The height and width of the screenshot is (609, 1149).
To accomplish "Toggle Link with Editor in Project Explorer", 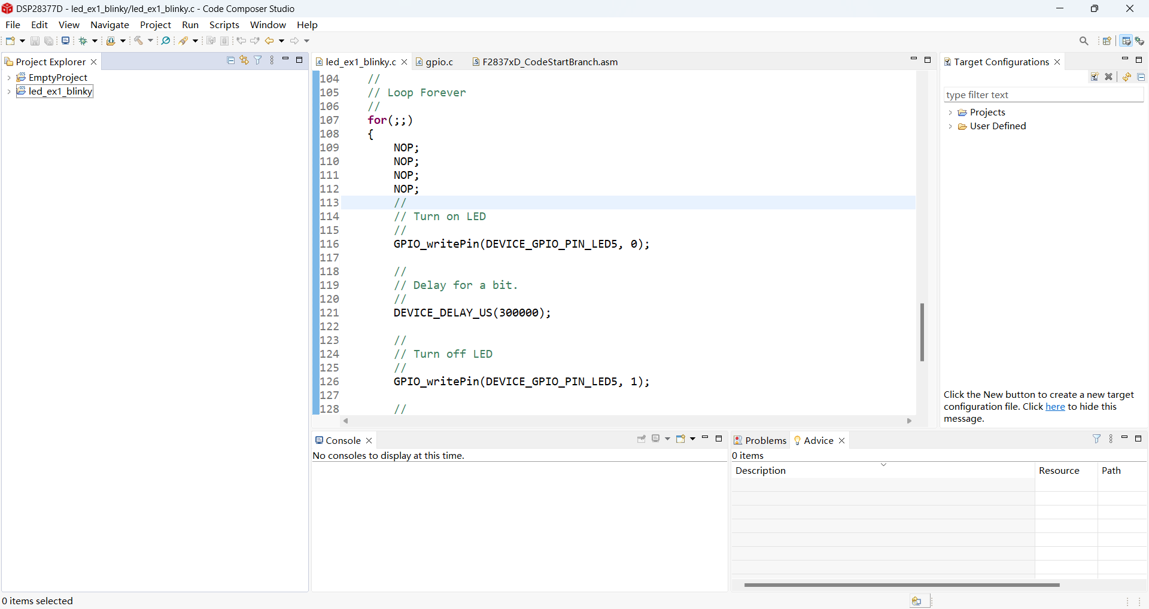I will (244, 60).
